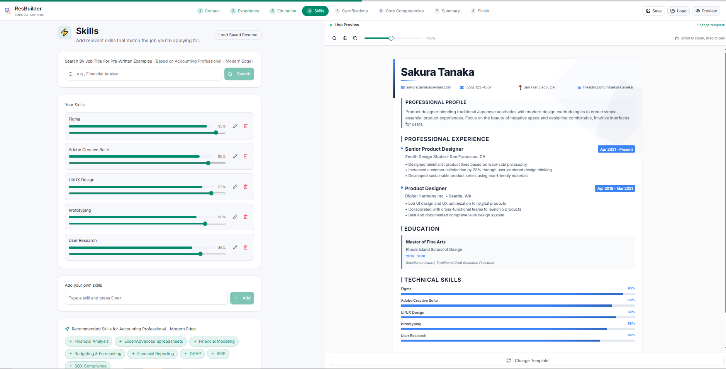Screen dimensions: 726x369
Task: Delete the Adobe Creative Suite skill
Action: coord(246,156)
